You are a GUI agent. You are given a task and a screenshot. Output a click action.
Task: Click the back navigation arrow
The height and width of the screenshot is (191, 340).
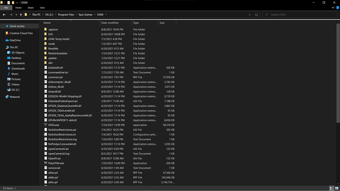coord(4,15)
